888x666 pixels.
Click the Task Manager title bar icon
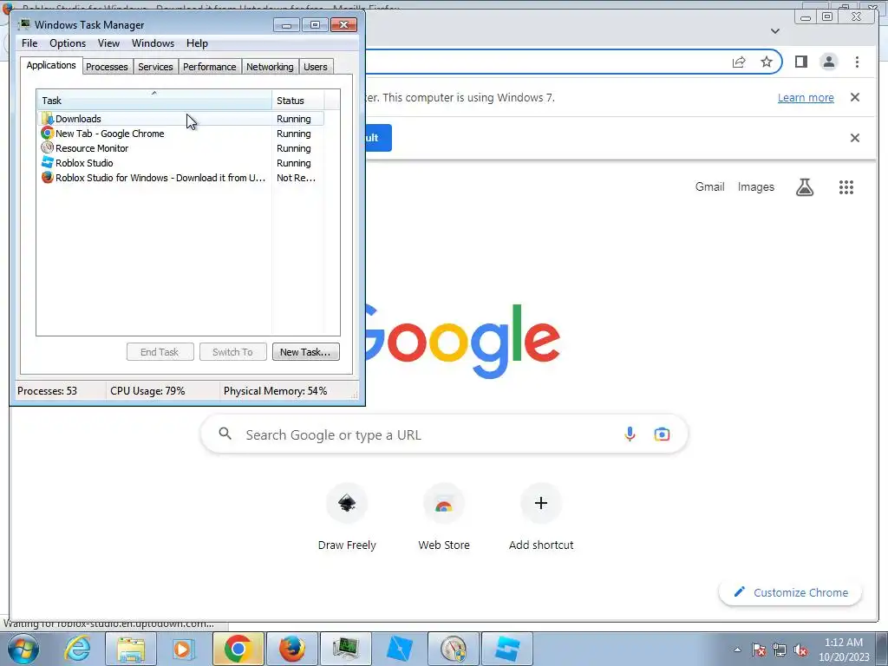click(x=23, y=24)
